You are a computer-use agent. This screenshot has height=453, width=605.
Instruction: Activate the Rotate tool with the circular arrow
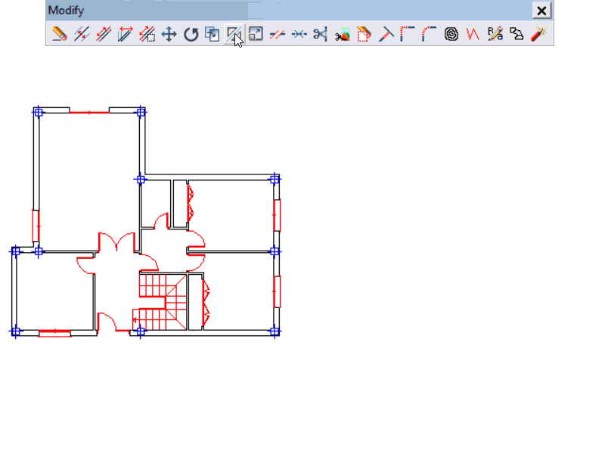[x=191, y=34]
